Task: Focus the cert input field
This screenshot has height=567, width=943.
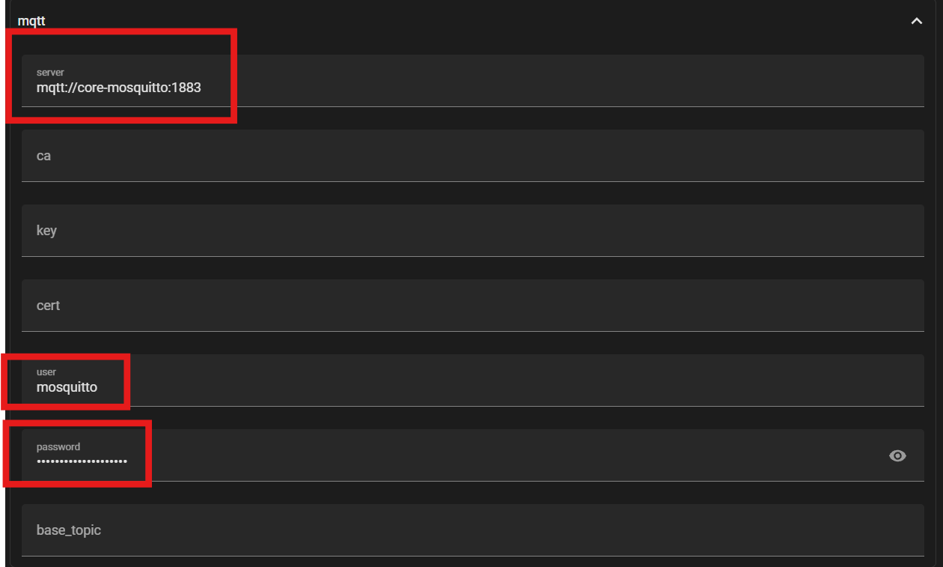Action: pyautogui.click(x=471, y=306)
